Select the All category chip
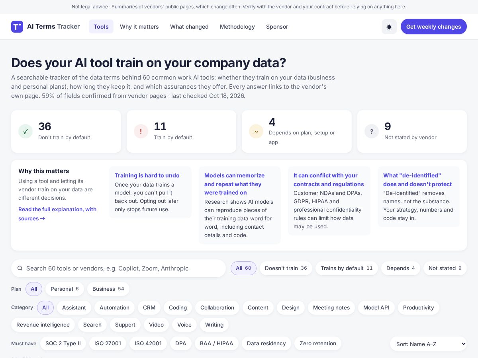Screen dimensions: 478x358 click(x=45, y=307)
